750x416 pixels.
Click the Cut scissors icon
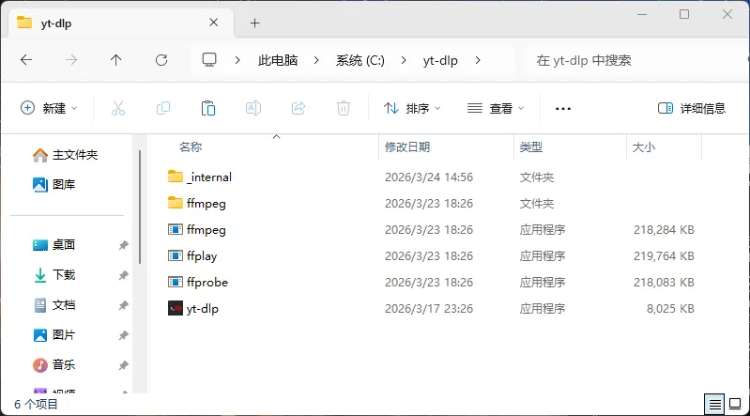tap(118, 108)
